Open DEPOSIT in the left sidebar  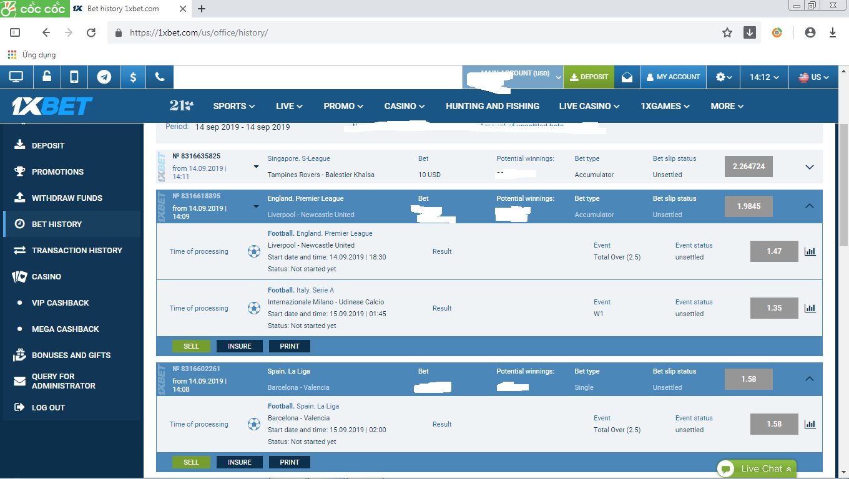(x=72, y=145)
